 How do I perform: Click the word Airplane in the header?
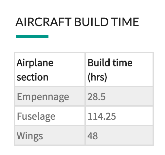[x=35, y=63]
